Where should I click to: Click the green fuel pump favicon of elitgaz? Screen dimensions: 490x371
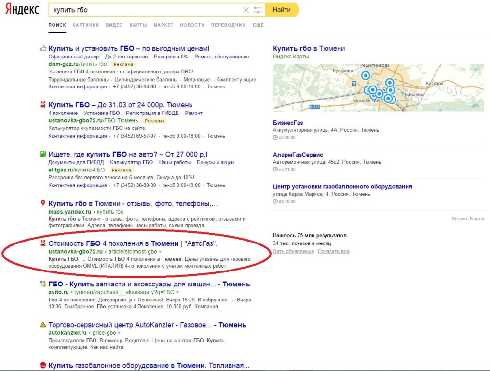point(43,154)
